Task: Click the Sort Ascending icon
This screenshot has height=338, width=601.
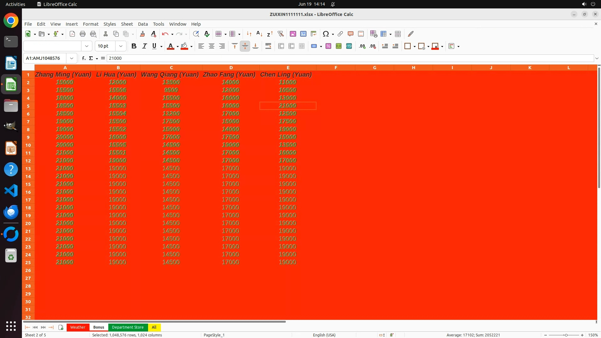Action: tap(259, 34)
